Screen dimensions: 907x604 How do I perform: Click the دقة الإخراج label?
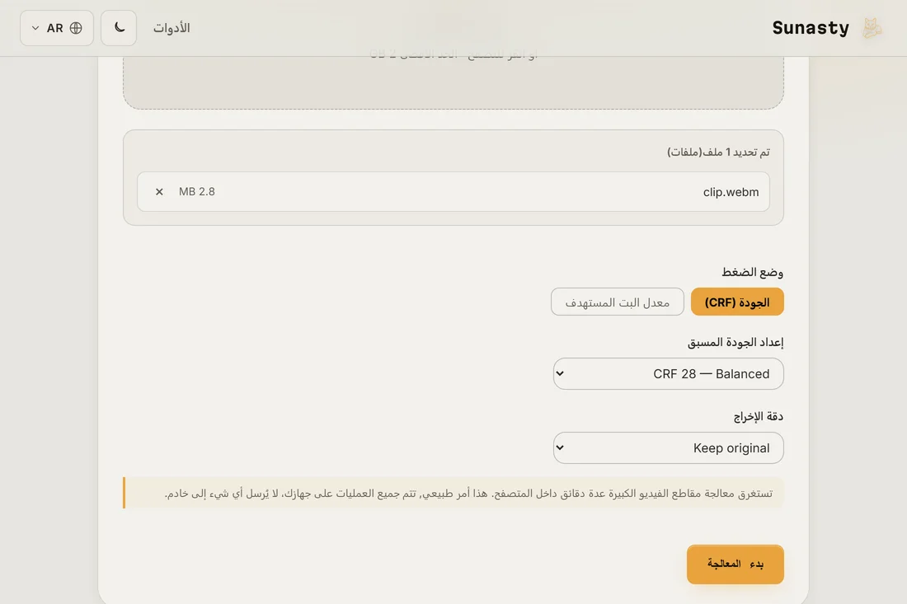[759, 417]
